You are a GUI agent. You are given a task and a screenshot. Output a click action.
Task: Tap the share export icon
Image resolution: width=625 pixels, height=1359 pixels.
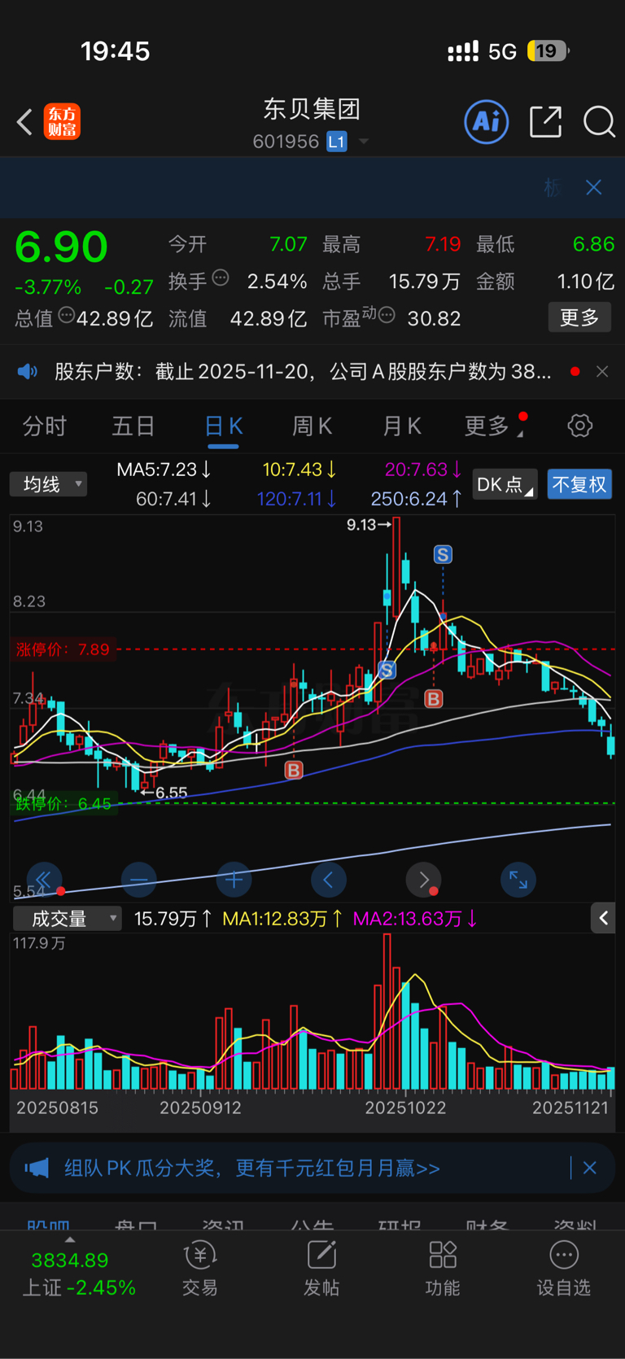point(545,121)
